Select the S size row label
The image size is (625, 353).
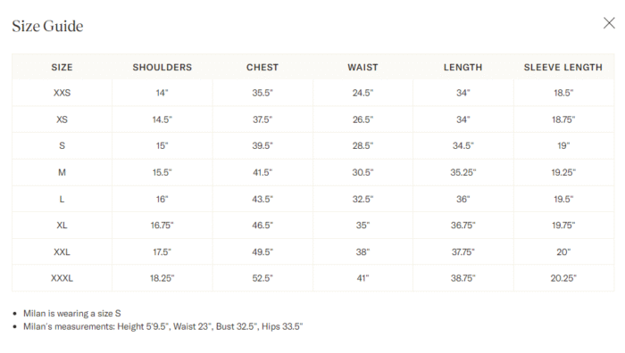[62, 145]
